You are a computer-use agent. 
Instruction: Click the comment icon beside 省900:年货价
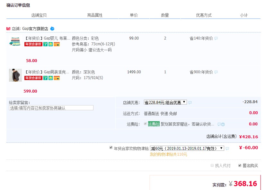click(x=216, y=72)
